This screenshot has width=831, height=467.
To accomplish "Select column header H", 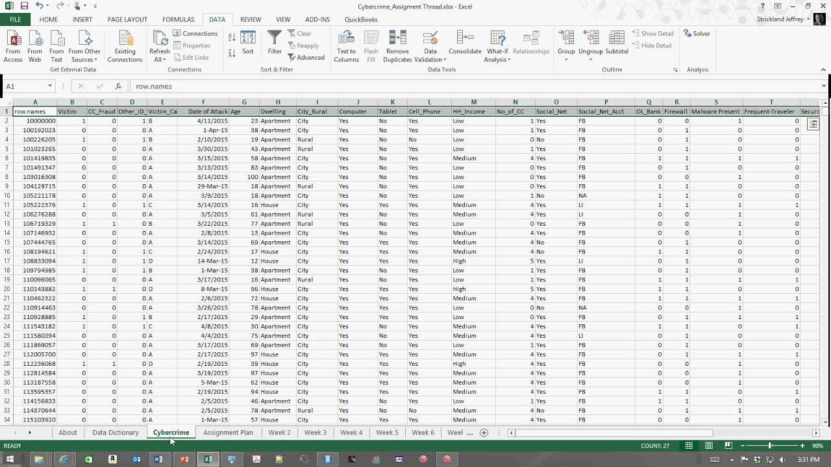I will pyautogui.click(x=277, y=102).
